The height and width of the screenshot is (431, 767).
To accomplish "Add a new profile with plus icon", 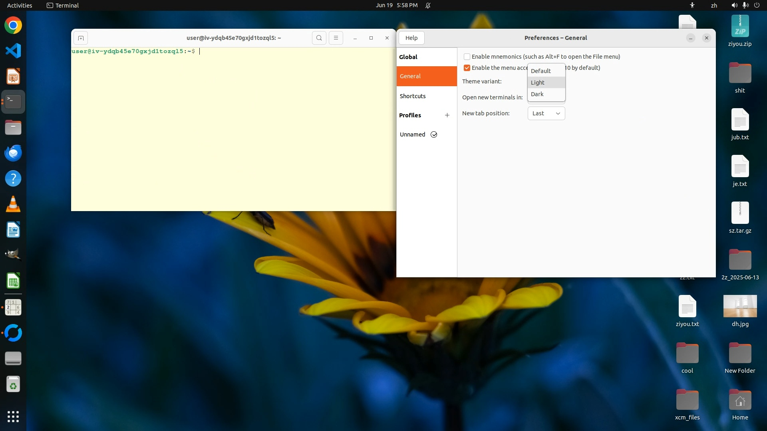I will 447,115.
